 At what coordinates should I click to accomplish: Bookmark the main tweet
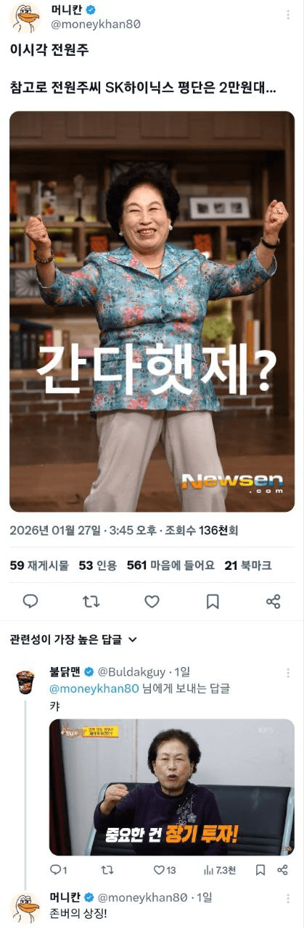coord(213,601)
